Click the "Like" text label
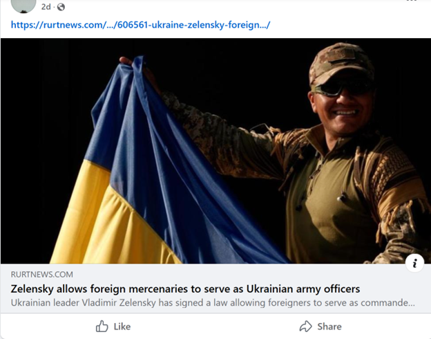The image size is (431, 339). coord(122,327)
